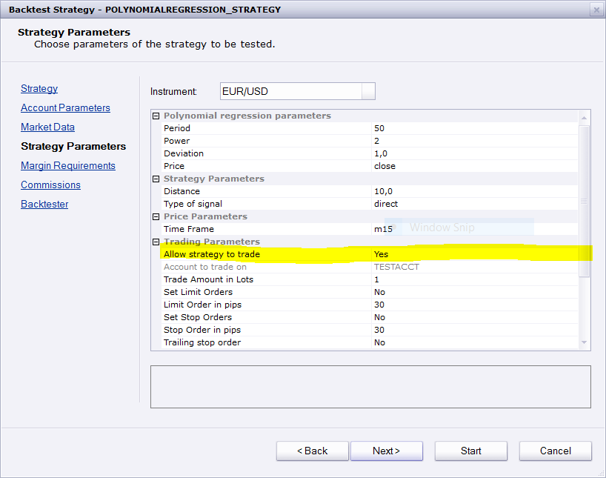Toggle the Set Limit Orders value No
Image resolution: width=606 pixels, height=478 pixels.
pyautogui.click(x=475, y=292)
